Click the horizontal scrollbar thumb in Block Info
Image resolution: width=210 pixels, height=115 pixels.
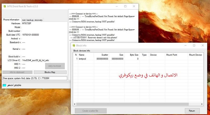[133, 104]
